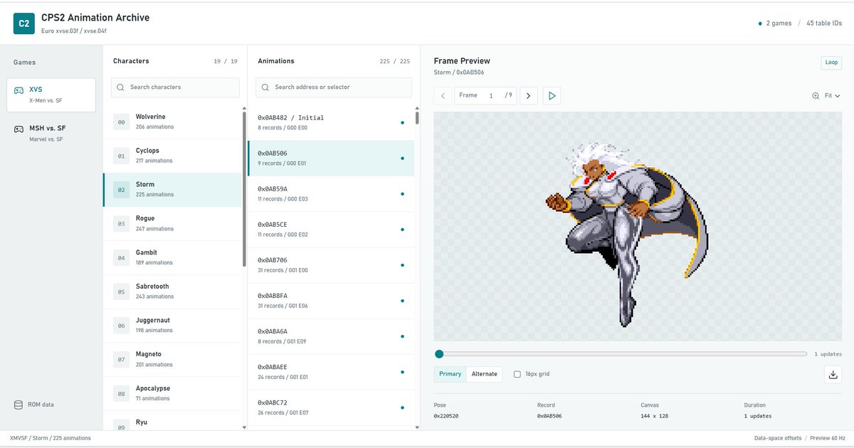Select the MSH vs. SF controller icon
Screen dimensions: 854x448
pyautogui.click(x=19, y=129)
